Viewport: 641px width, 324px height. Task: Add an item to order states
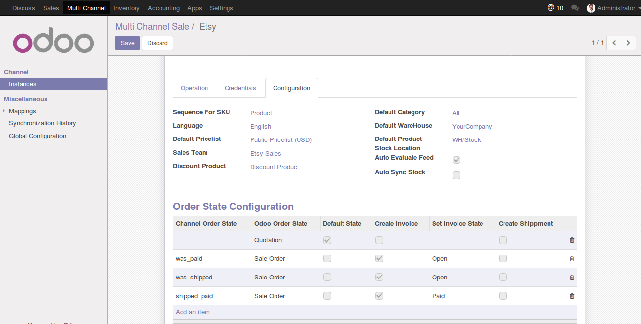tap(193, 312)
